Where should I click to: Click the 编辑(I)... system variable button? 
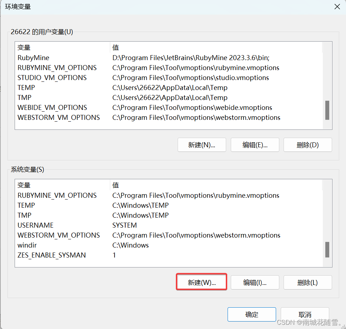pos(255,282)
